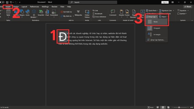This screenshot has width=194, height=109.
Task: Switch to Web Layout view
Action: 168,107
